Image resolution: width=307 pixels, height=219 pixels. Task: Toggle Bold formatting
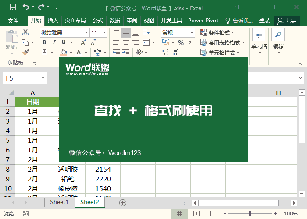[44, 42]
